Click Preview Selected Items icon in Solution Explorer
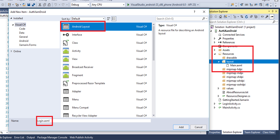 272,17
